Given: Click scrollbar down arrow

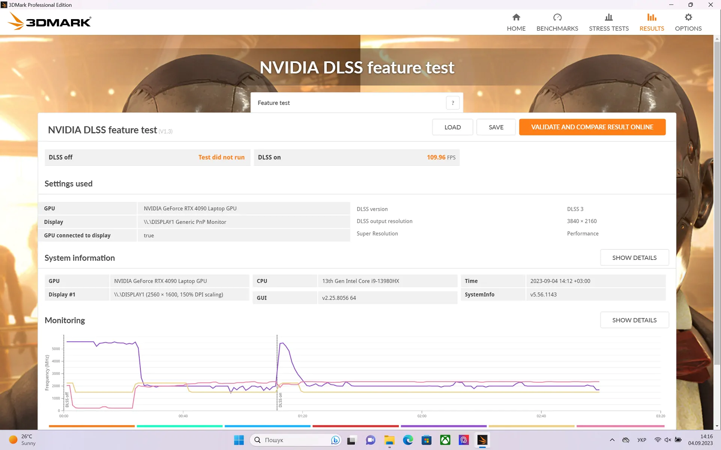Looking at the screenshot, I should pyautogui.click(x=717, y=426).
